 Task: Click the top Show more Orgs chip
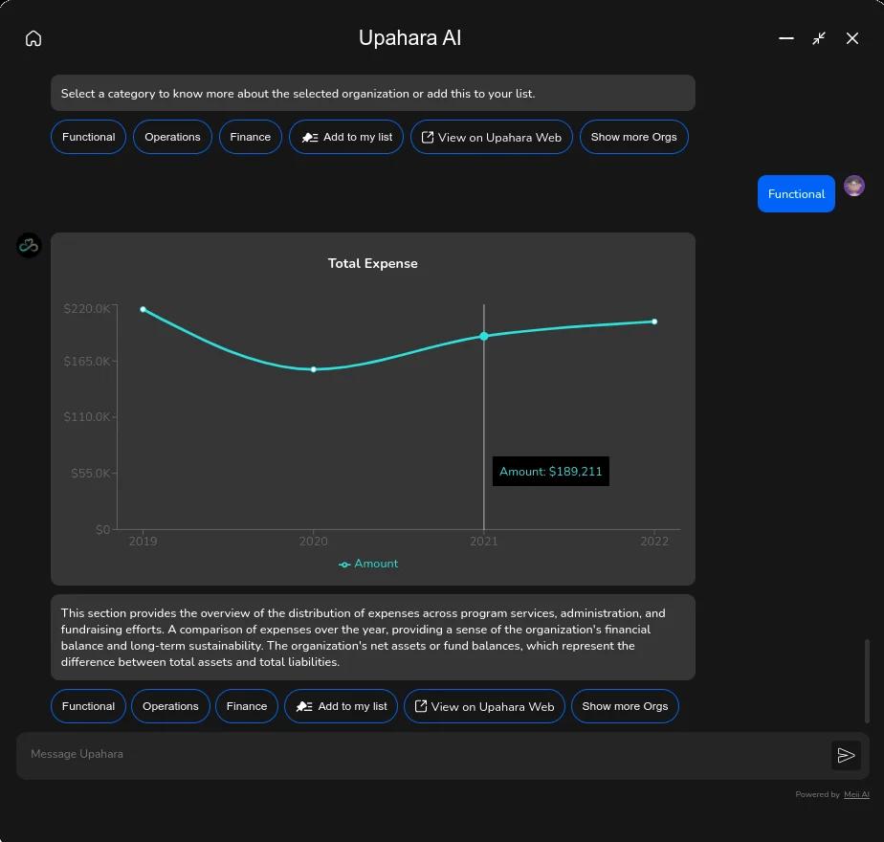tap(633, 137)
